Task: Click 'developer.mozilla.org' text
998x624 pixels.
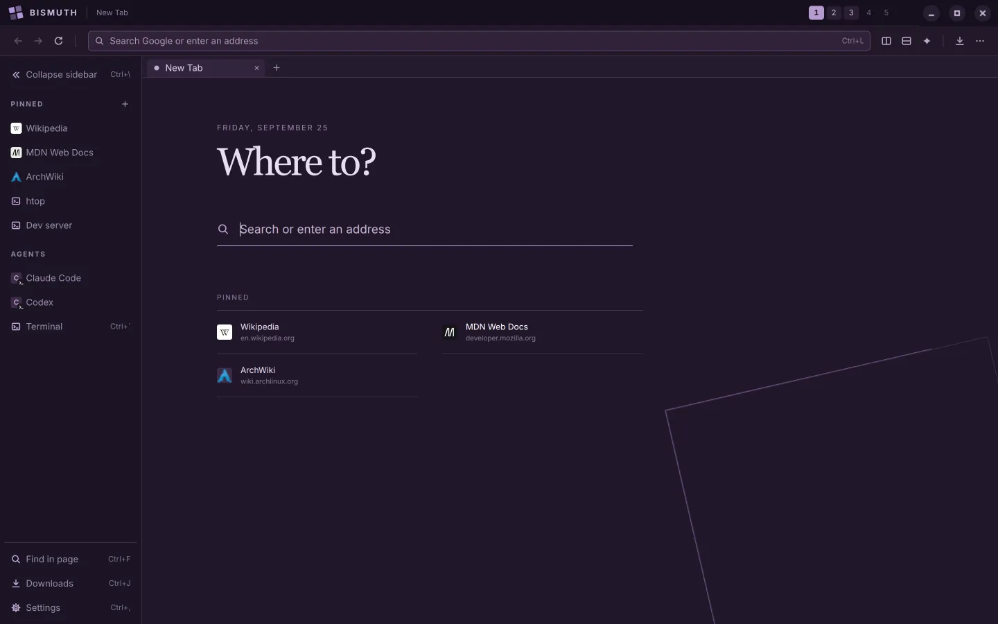Action: 500,338
